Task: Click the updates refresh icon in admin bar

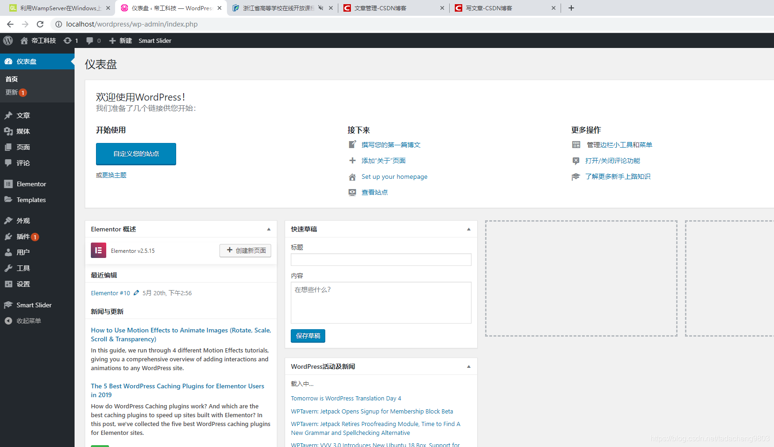Action: click(68, 41)
